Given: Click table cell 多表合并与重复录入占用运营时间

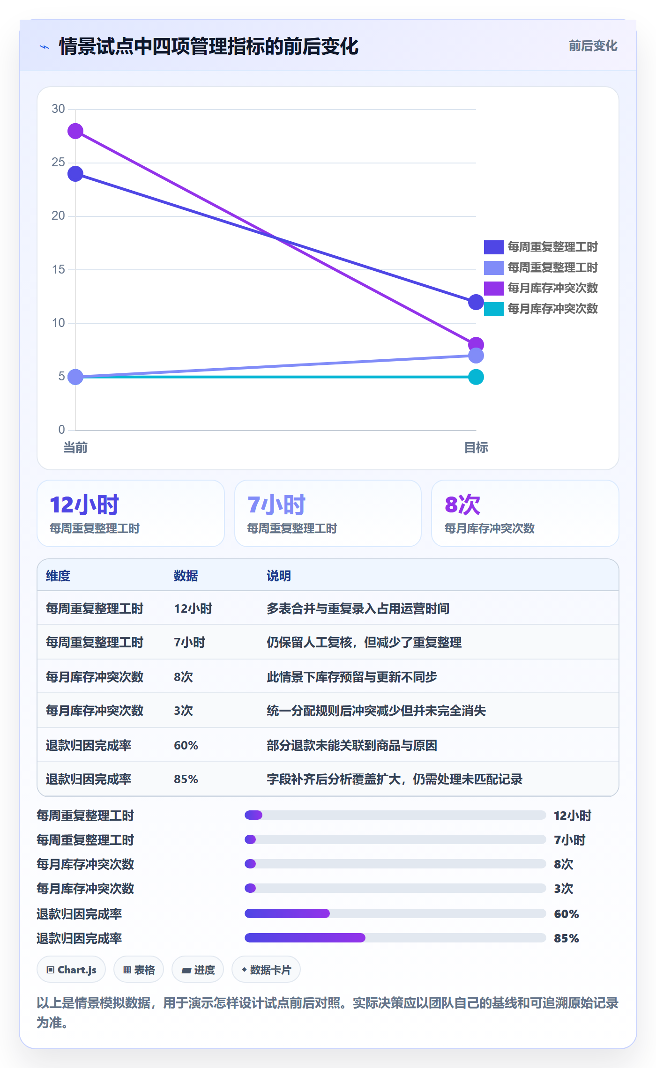Looking at the screenshot, I should [358, 608].
